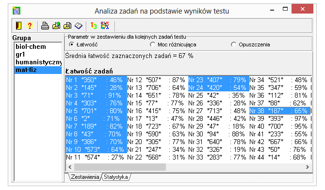Click the application icon in title bar
This screenshot has height=190, width=325.
coord(16,11)
